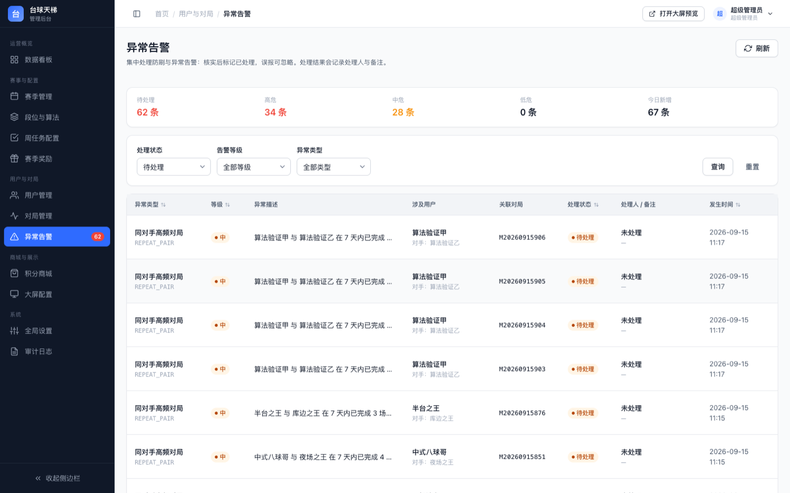Click the 段位与算法 layers icon

[x=14, y=117]
